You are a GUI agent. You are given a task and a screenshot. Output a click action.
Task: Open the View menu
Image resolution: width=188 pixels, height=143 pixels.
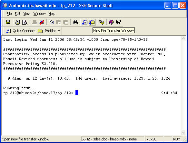click(x=27, y=14)
